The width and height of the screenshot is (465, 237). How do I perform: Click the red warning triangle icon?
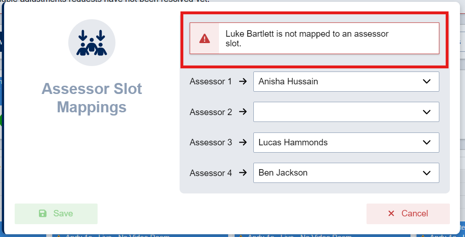click(205, 38)
